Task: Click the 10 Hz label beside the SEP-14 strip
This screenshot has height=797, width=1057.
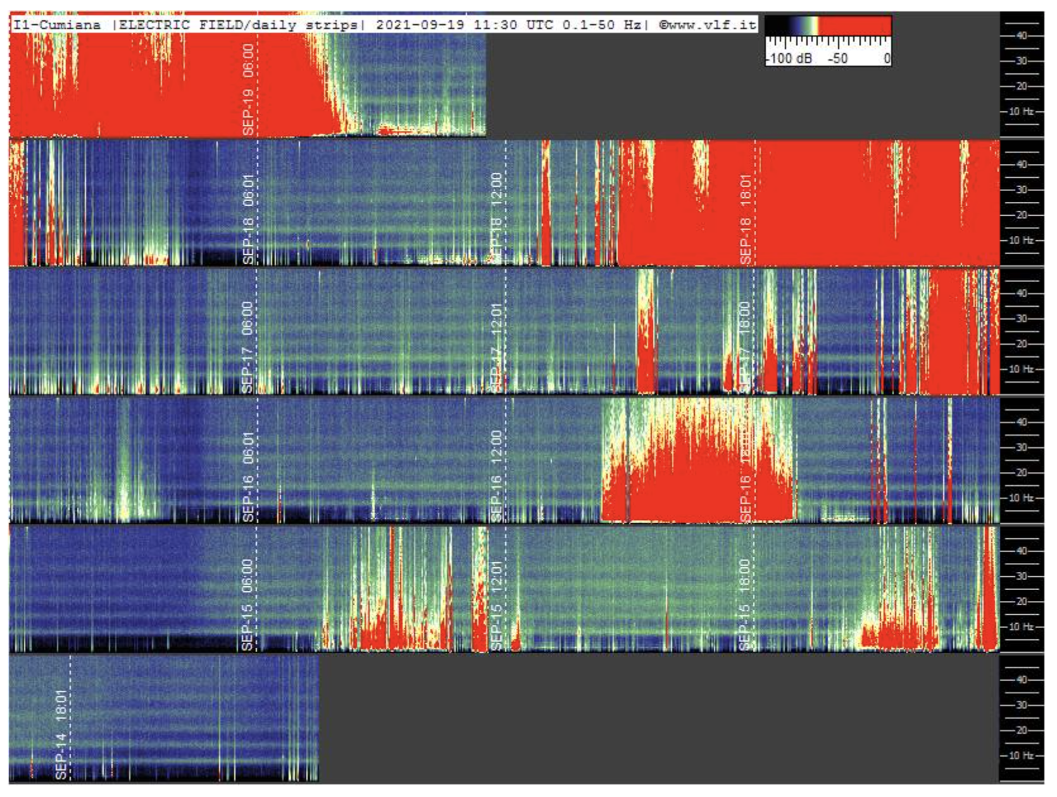Action: click(1021, 756)
